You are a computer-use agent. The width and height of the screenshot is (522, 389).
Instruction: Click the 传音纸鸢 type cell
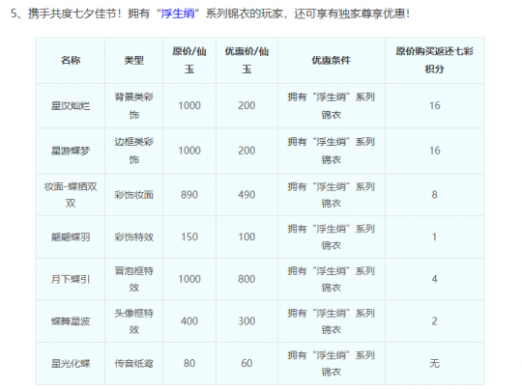(x=133, y=364)
